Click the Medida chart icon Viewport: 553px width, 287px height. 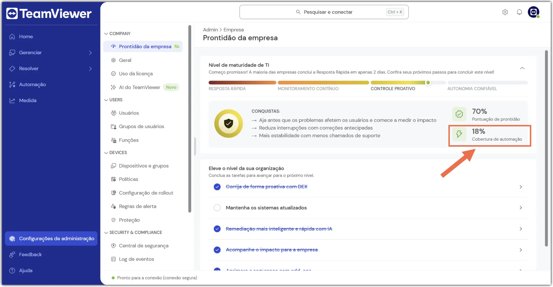[x=12, y=100]
